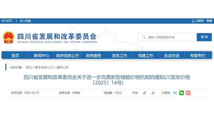Click the 四川省发展和改革委员会 site title
The width and height of the screenshot is (214, 120).
click(57, 36)
